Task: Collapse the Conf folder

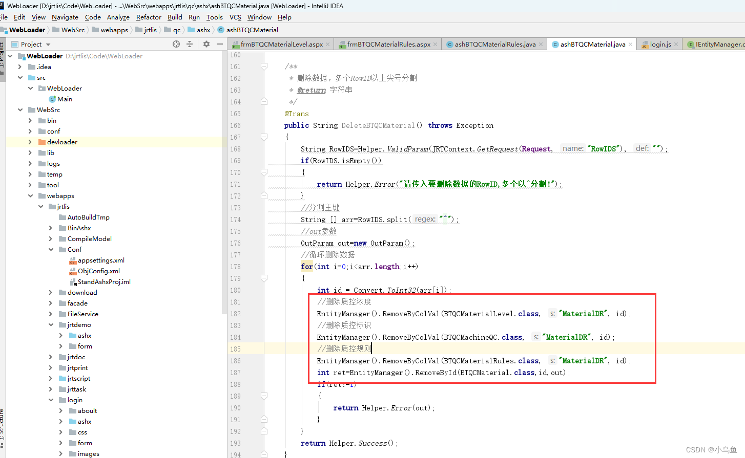Action: [51, 249]
